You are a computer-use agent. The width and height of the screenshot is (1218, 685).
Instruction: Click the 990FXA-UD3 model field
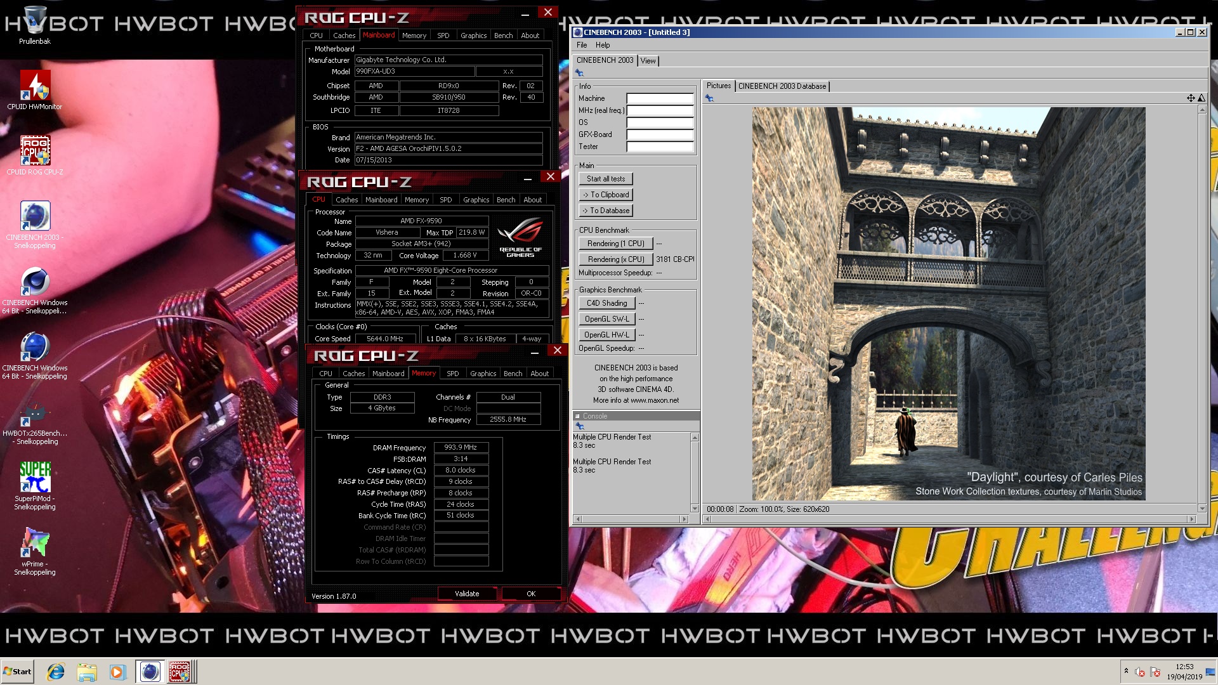point(414,72)
